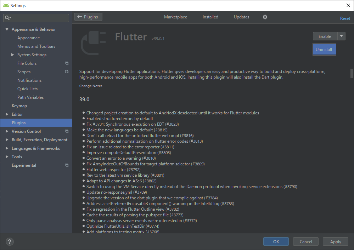Click the v39.0.1 version label

(x=158, y=39)
